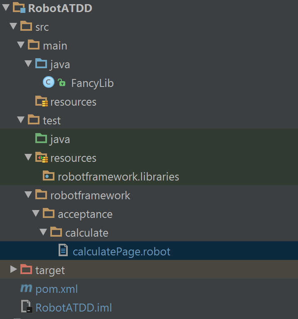298x319 pixels.
Task: Select RobotATDD.iml file label
Action: coord(74,307)
